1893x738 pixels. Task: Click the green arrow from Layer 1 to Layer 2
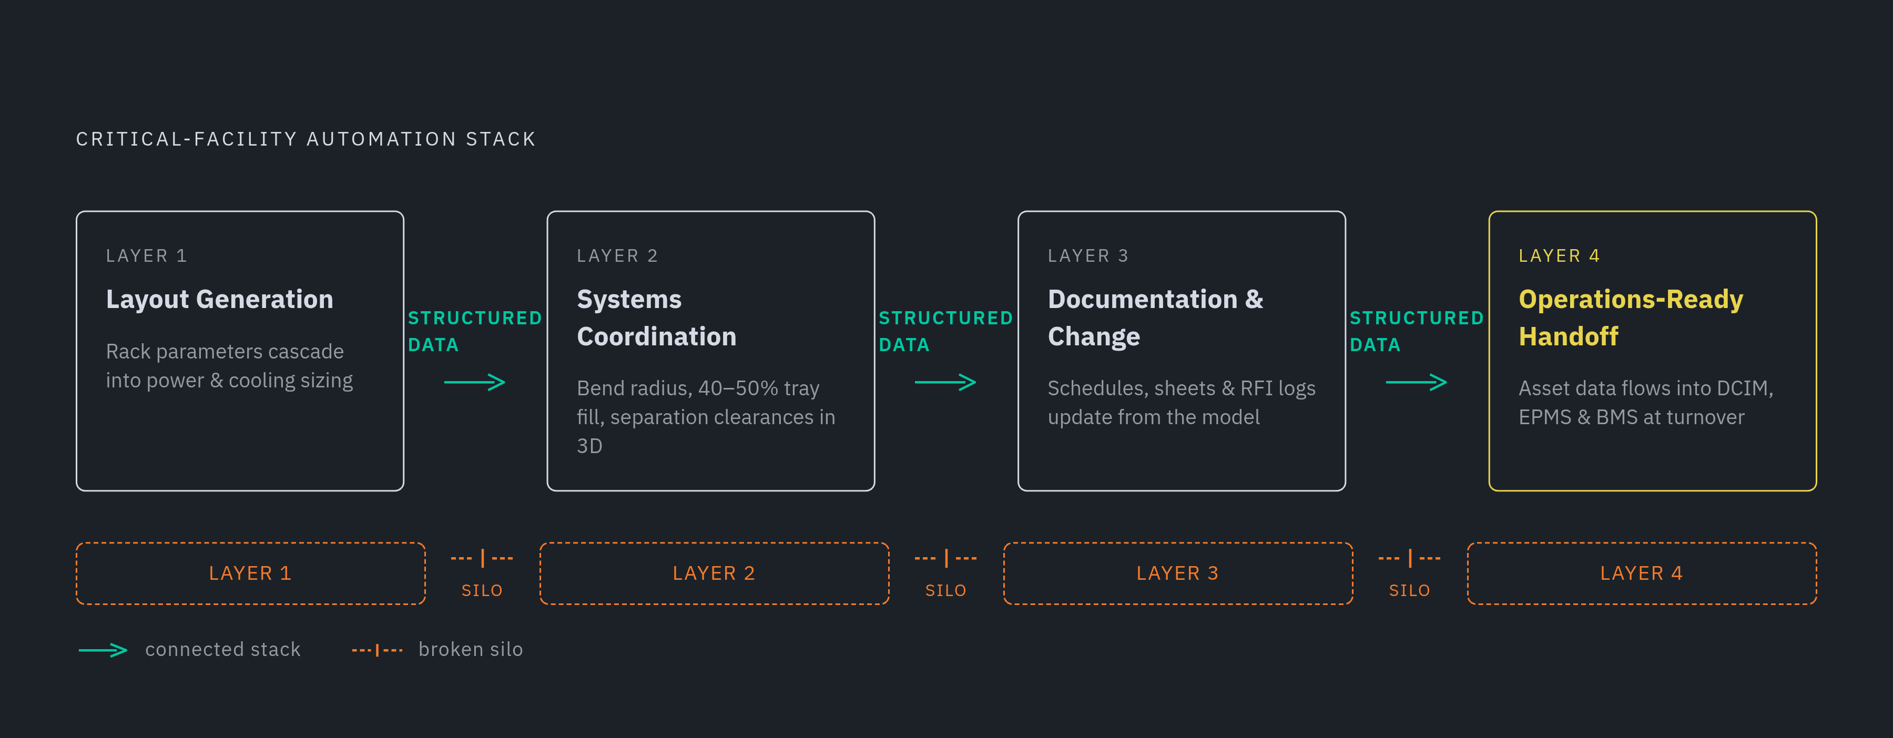coord(475,382)
